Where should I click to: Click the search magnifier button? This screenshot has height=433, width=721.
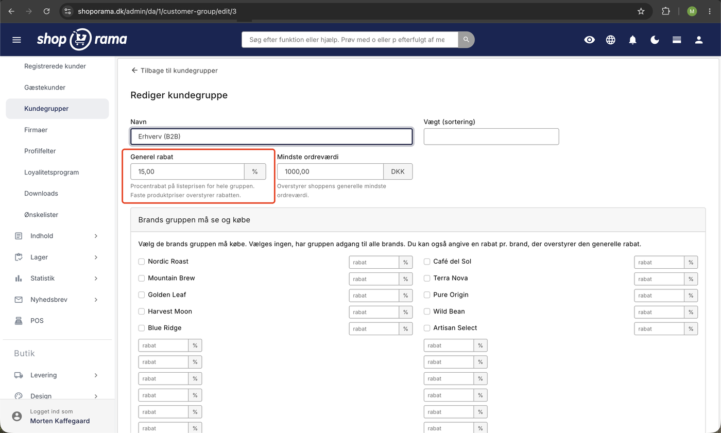pos(466,40)
